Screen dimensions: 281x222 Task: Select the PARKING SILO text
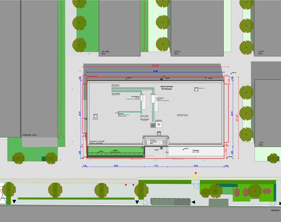30,135
